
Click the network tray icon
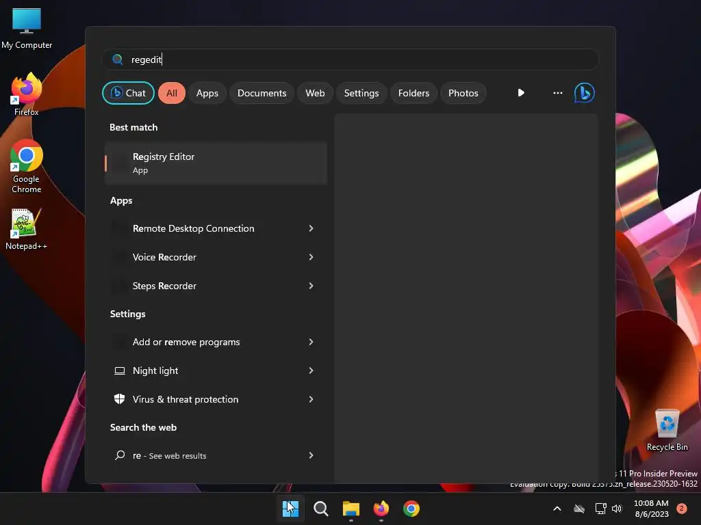(600, 509)
